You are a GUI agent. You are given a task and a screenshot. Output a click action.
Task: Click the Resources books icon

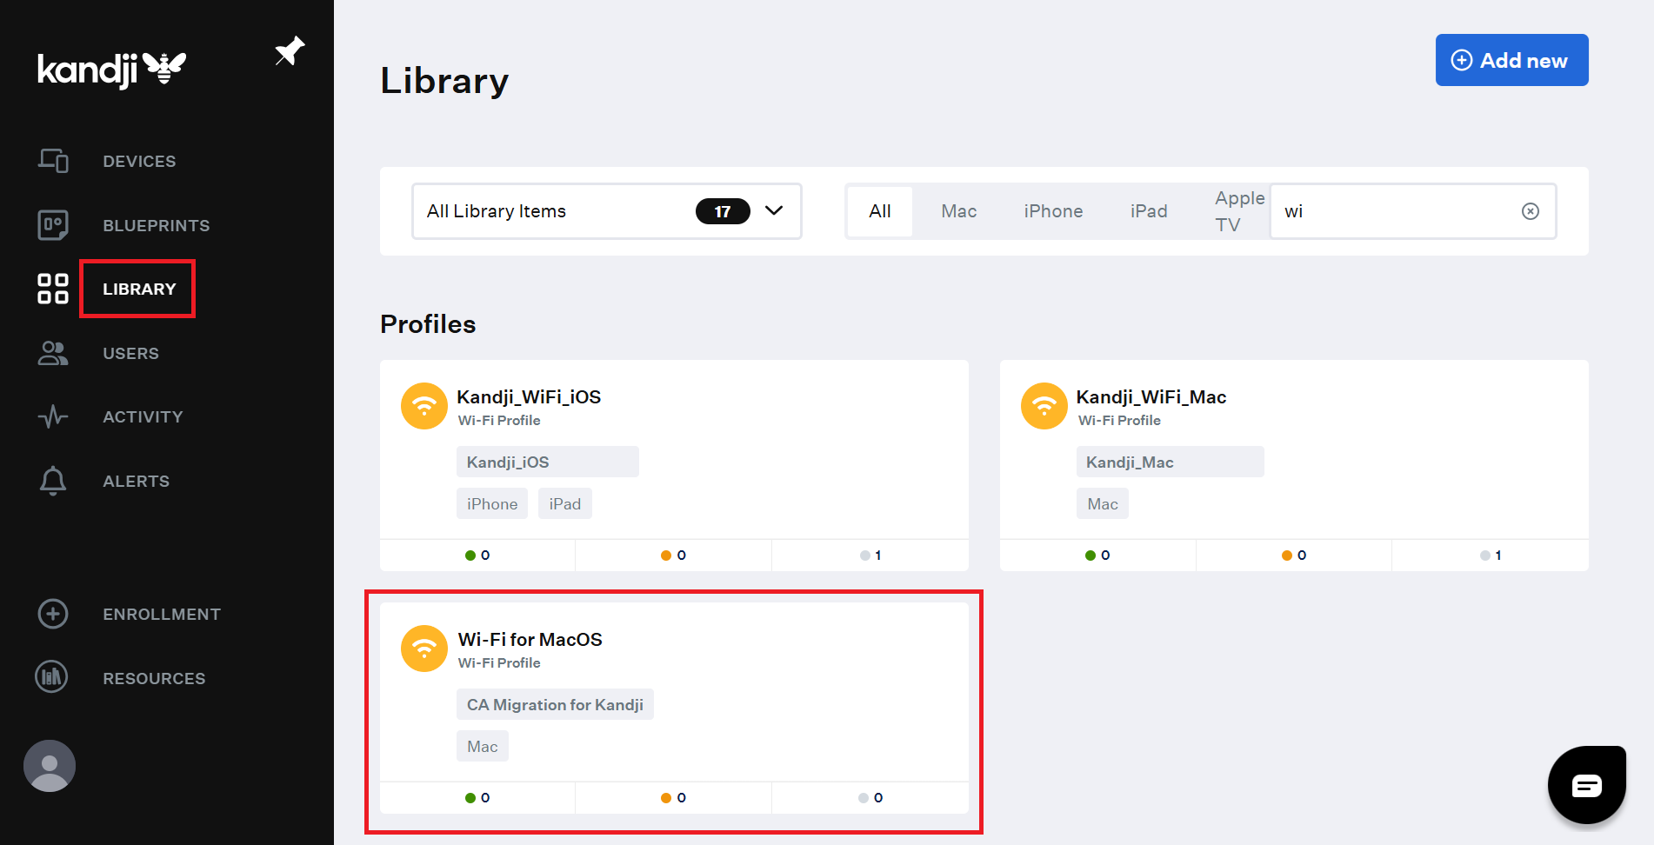point(51,677)
